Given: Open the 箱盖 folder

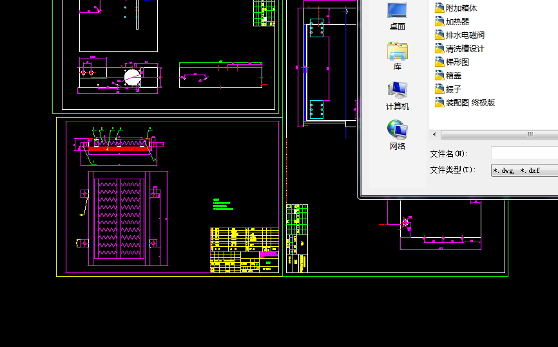Looking at the screenshot, I should 448,76.
